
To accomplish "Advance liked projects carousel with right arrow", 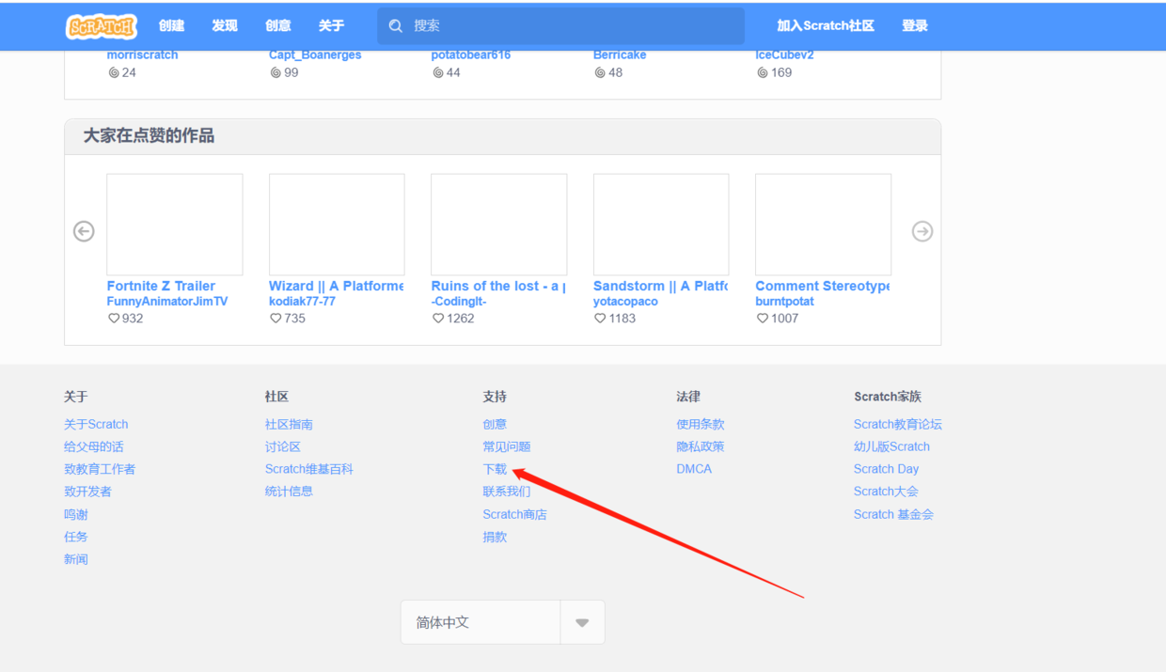I will pos(922,231).
